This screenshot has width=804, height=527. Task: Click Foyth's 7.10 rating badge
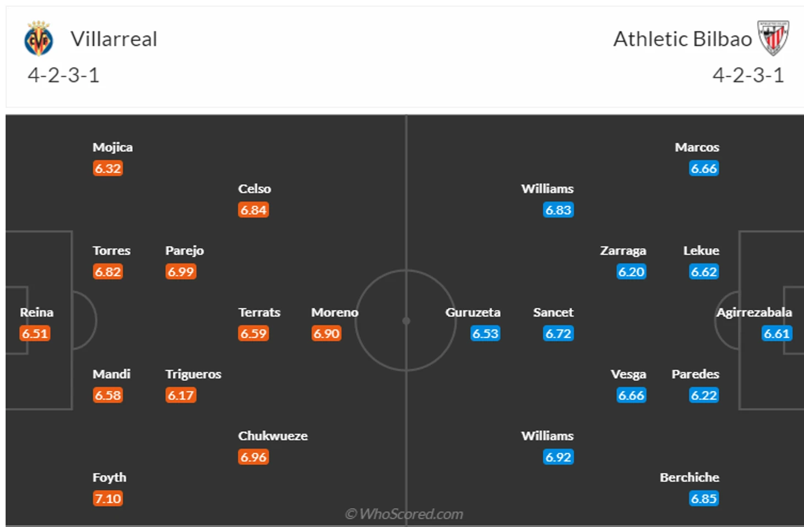[107, 498]
